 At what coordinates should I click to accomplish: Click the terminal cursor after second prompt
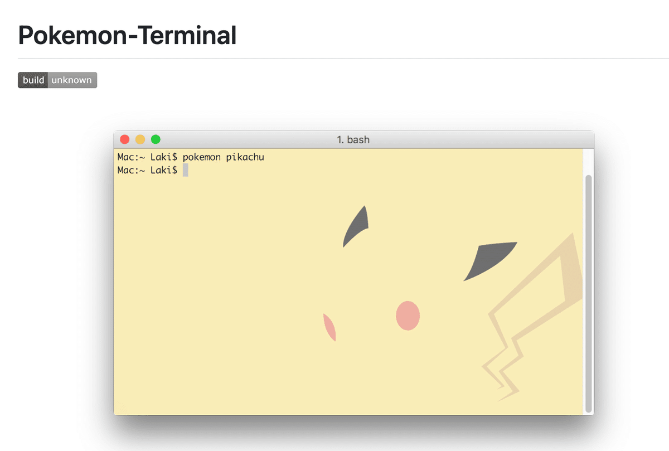[x=186, y=170]
